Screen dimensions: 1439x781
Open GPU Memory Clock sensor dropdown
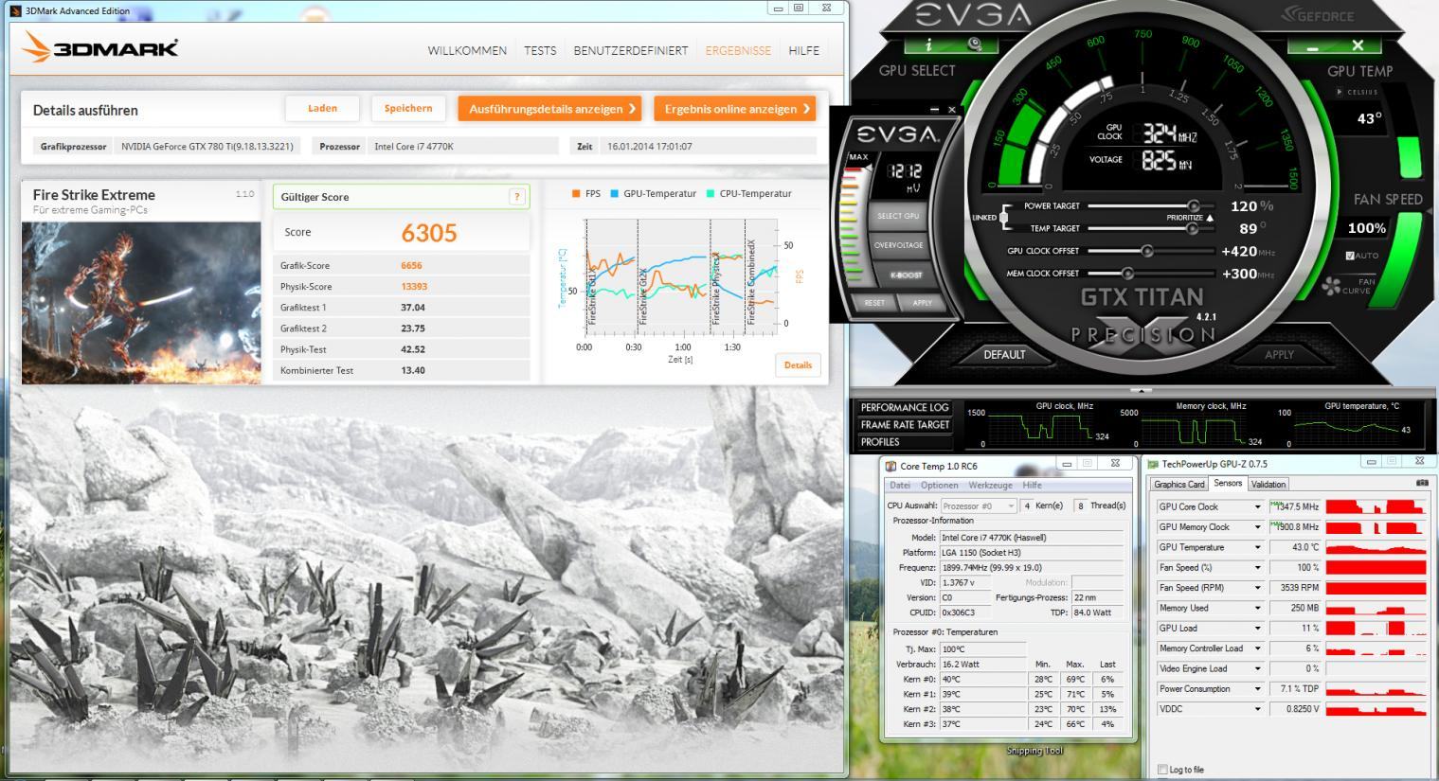point(1257,527)
